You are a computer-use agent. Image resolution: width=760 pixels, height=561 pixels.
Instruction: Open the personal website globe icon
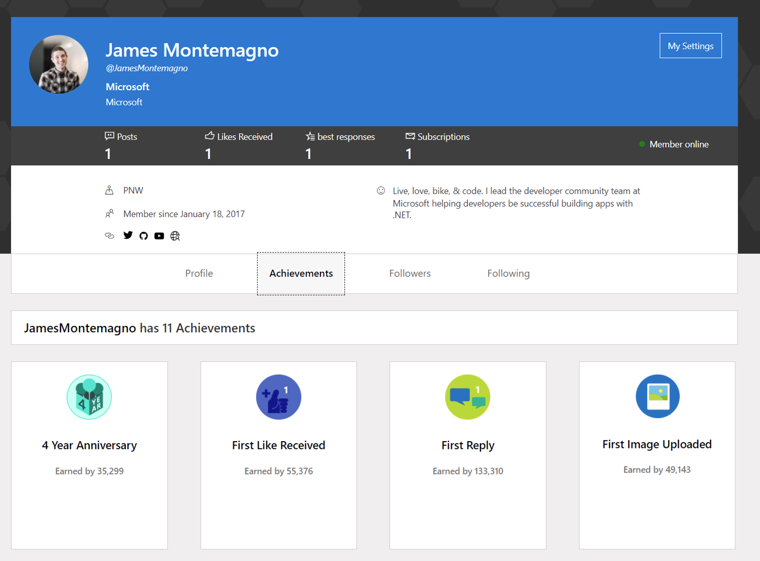[175, 236]
